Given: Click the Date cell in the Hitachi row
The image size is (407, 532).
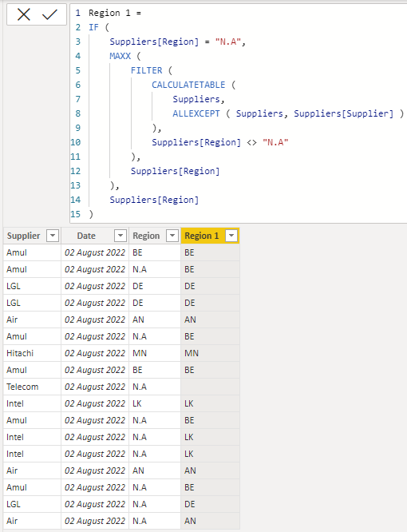Looking at the screenshot, I should (95, 353).
